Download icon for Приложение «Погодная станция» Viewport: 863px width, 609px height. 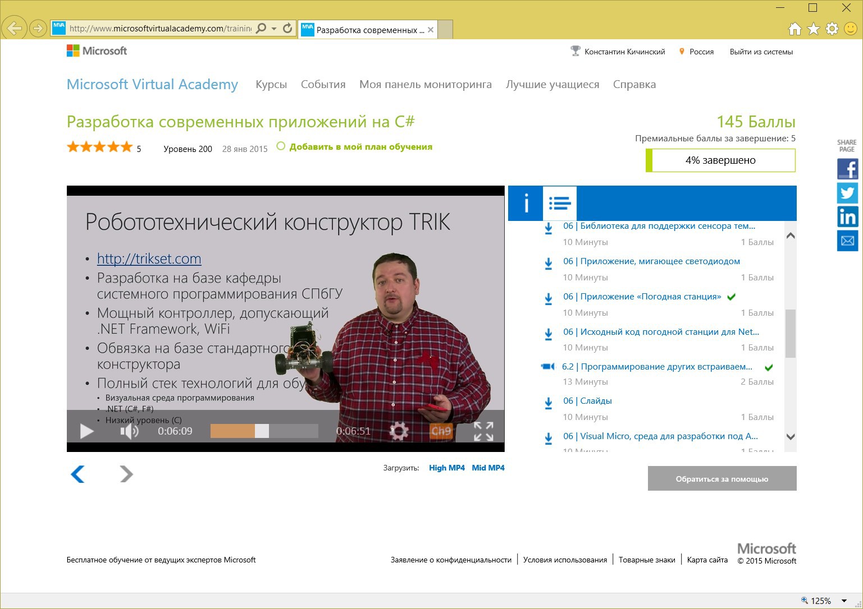549,299
